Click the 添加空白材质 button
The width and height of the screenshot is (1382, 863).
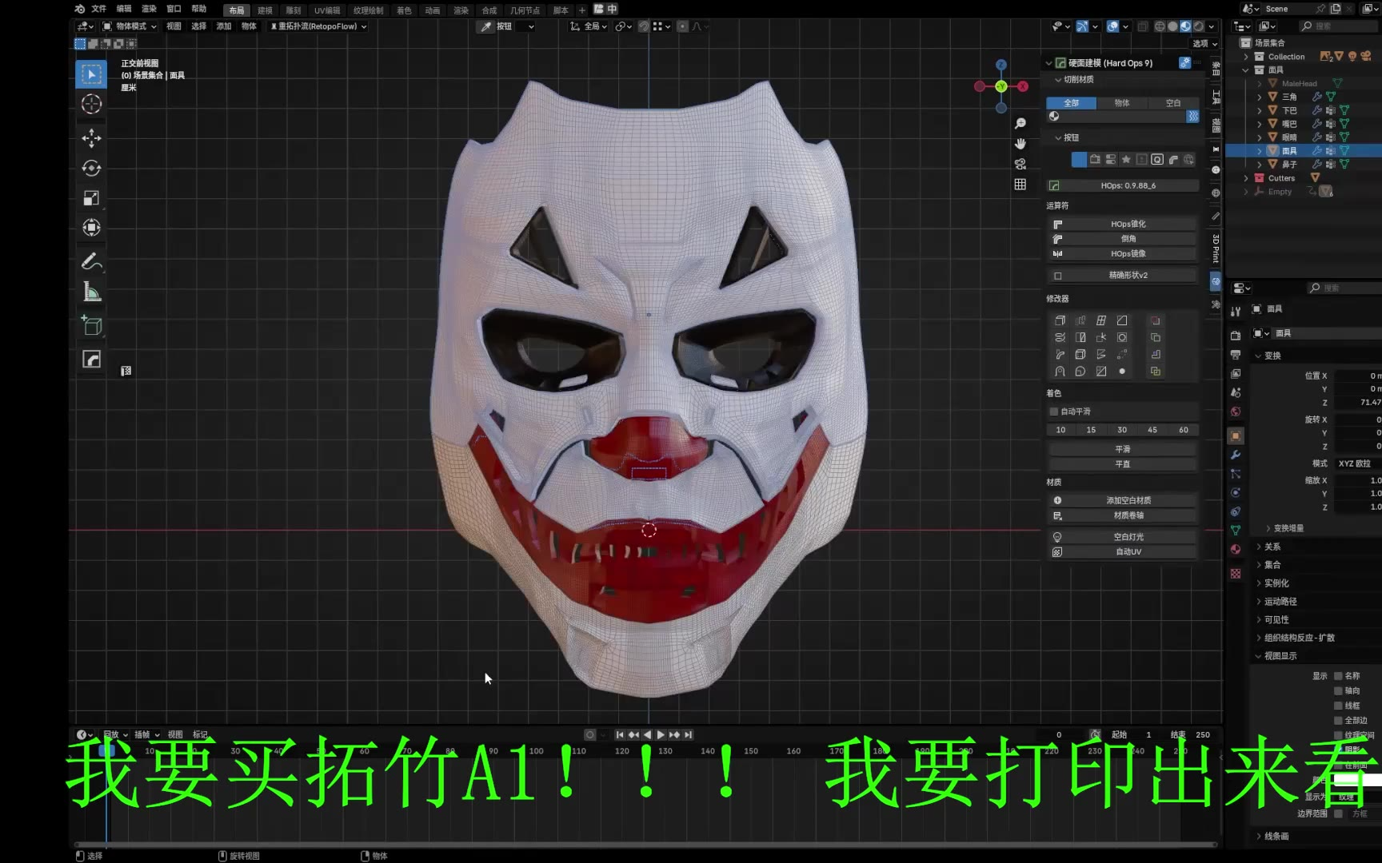pos(1123,500)
